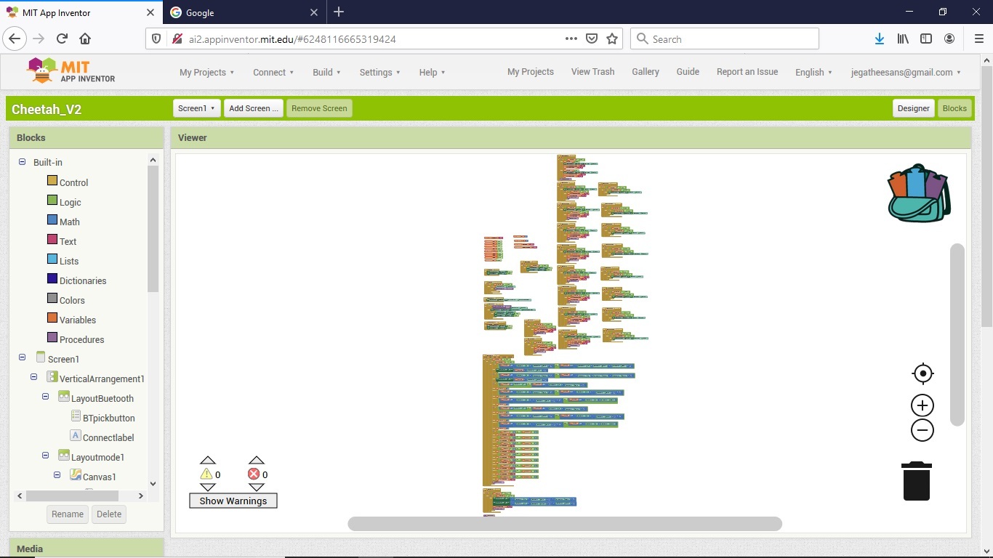The width and height of the screenshot is (993, 558).
Task: Go back with the browser back arrow
Action: pos(15,39)
